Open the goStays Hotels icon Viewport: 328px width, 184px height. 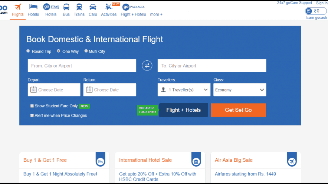tap(51, 7)
